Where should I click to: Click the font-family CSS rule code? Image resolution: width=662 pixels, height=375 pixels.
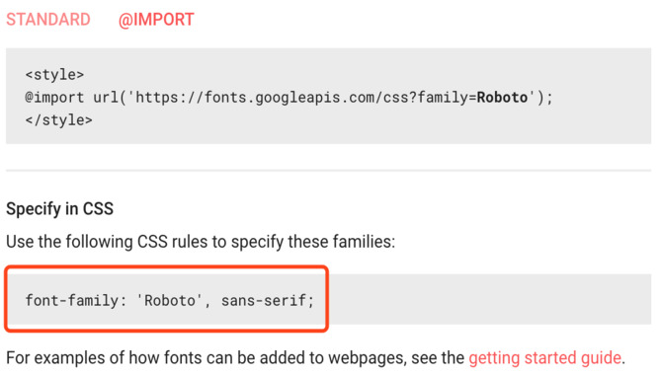[x=170, y=300]
